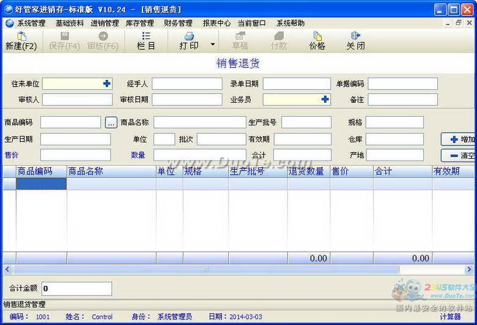The width and height of the screenshot is (477, 325).
Task: Click the inner window minimize icon
Action: click(448, 23)
